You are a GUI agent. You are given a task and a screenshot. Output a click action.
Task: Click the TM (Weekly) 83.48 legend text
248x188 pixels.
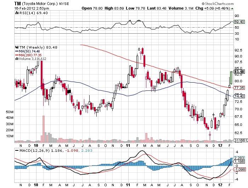pos(38,47)
